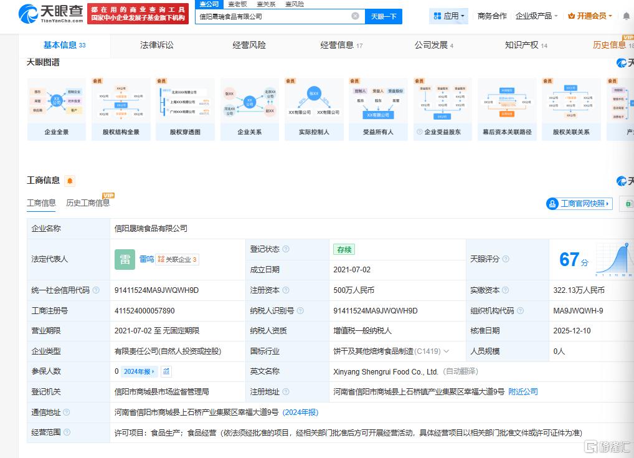Screen dimensions: 634x458
Task: Click the help icon next to 通信地址
Action: [x=67, y=413]
